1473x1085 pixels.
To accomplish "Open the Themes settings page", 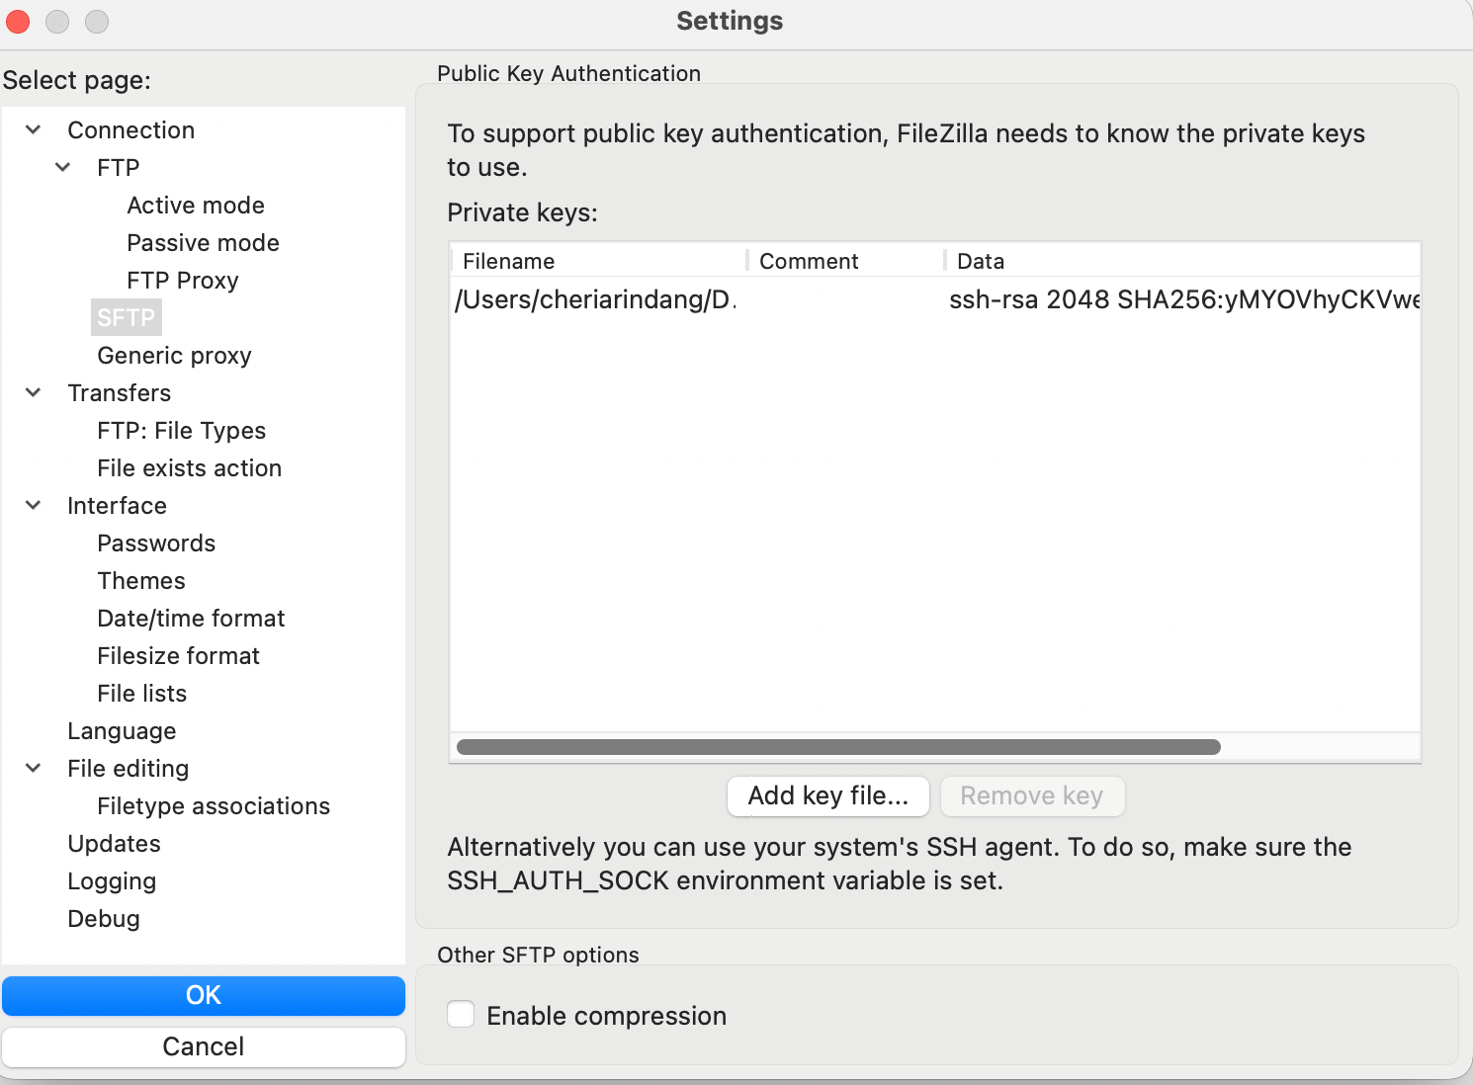I will [x=141, y=581].
